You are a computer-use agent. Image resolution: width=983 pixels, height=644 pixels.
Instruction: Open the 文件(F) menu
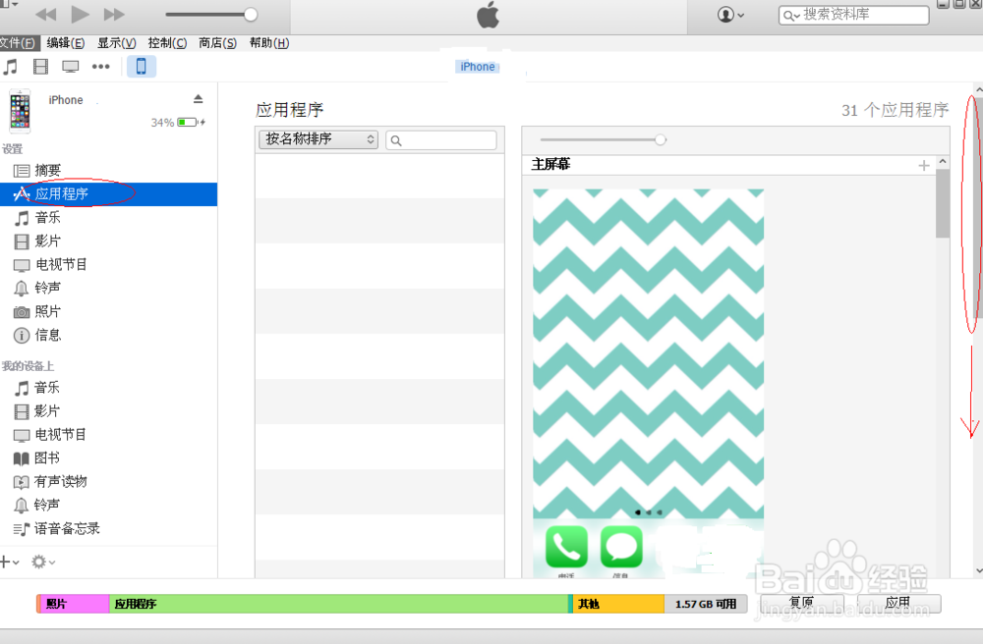(18, 42)
